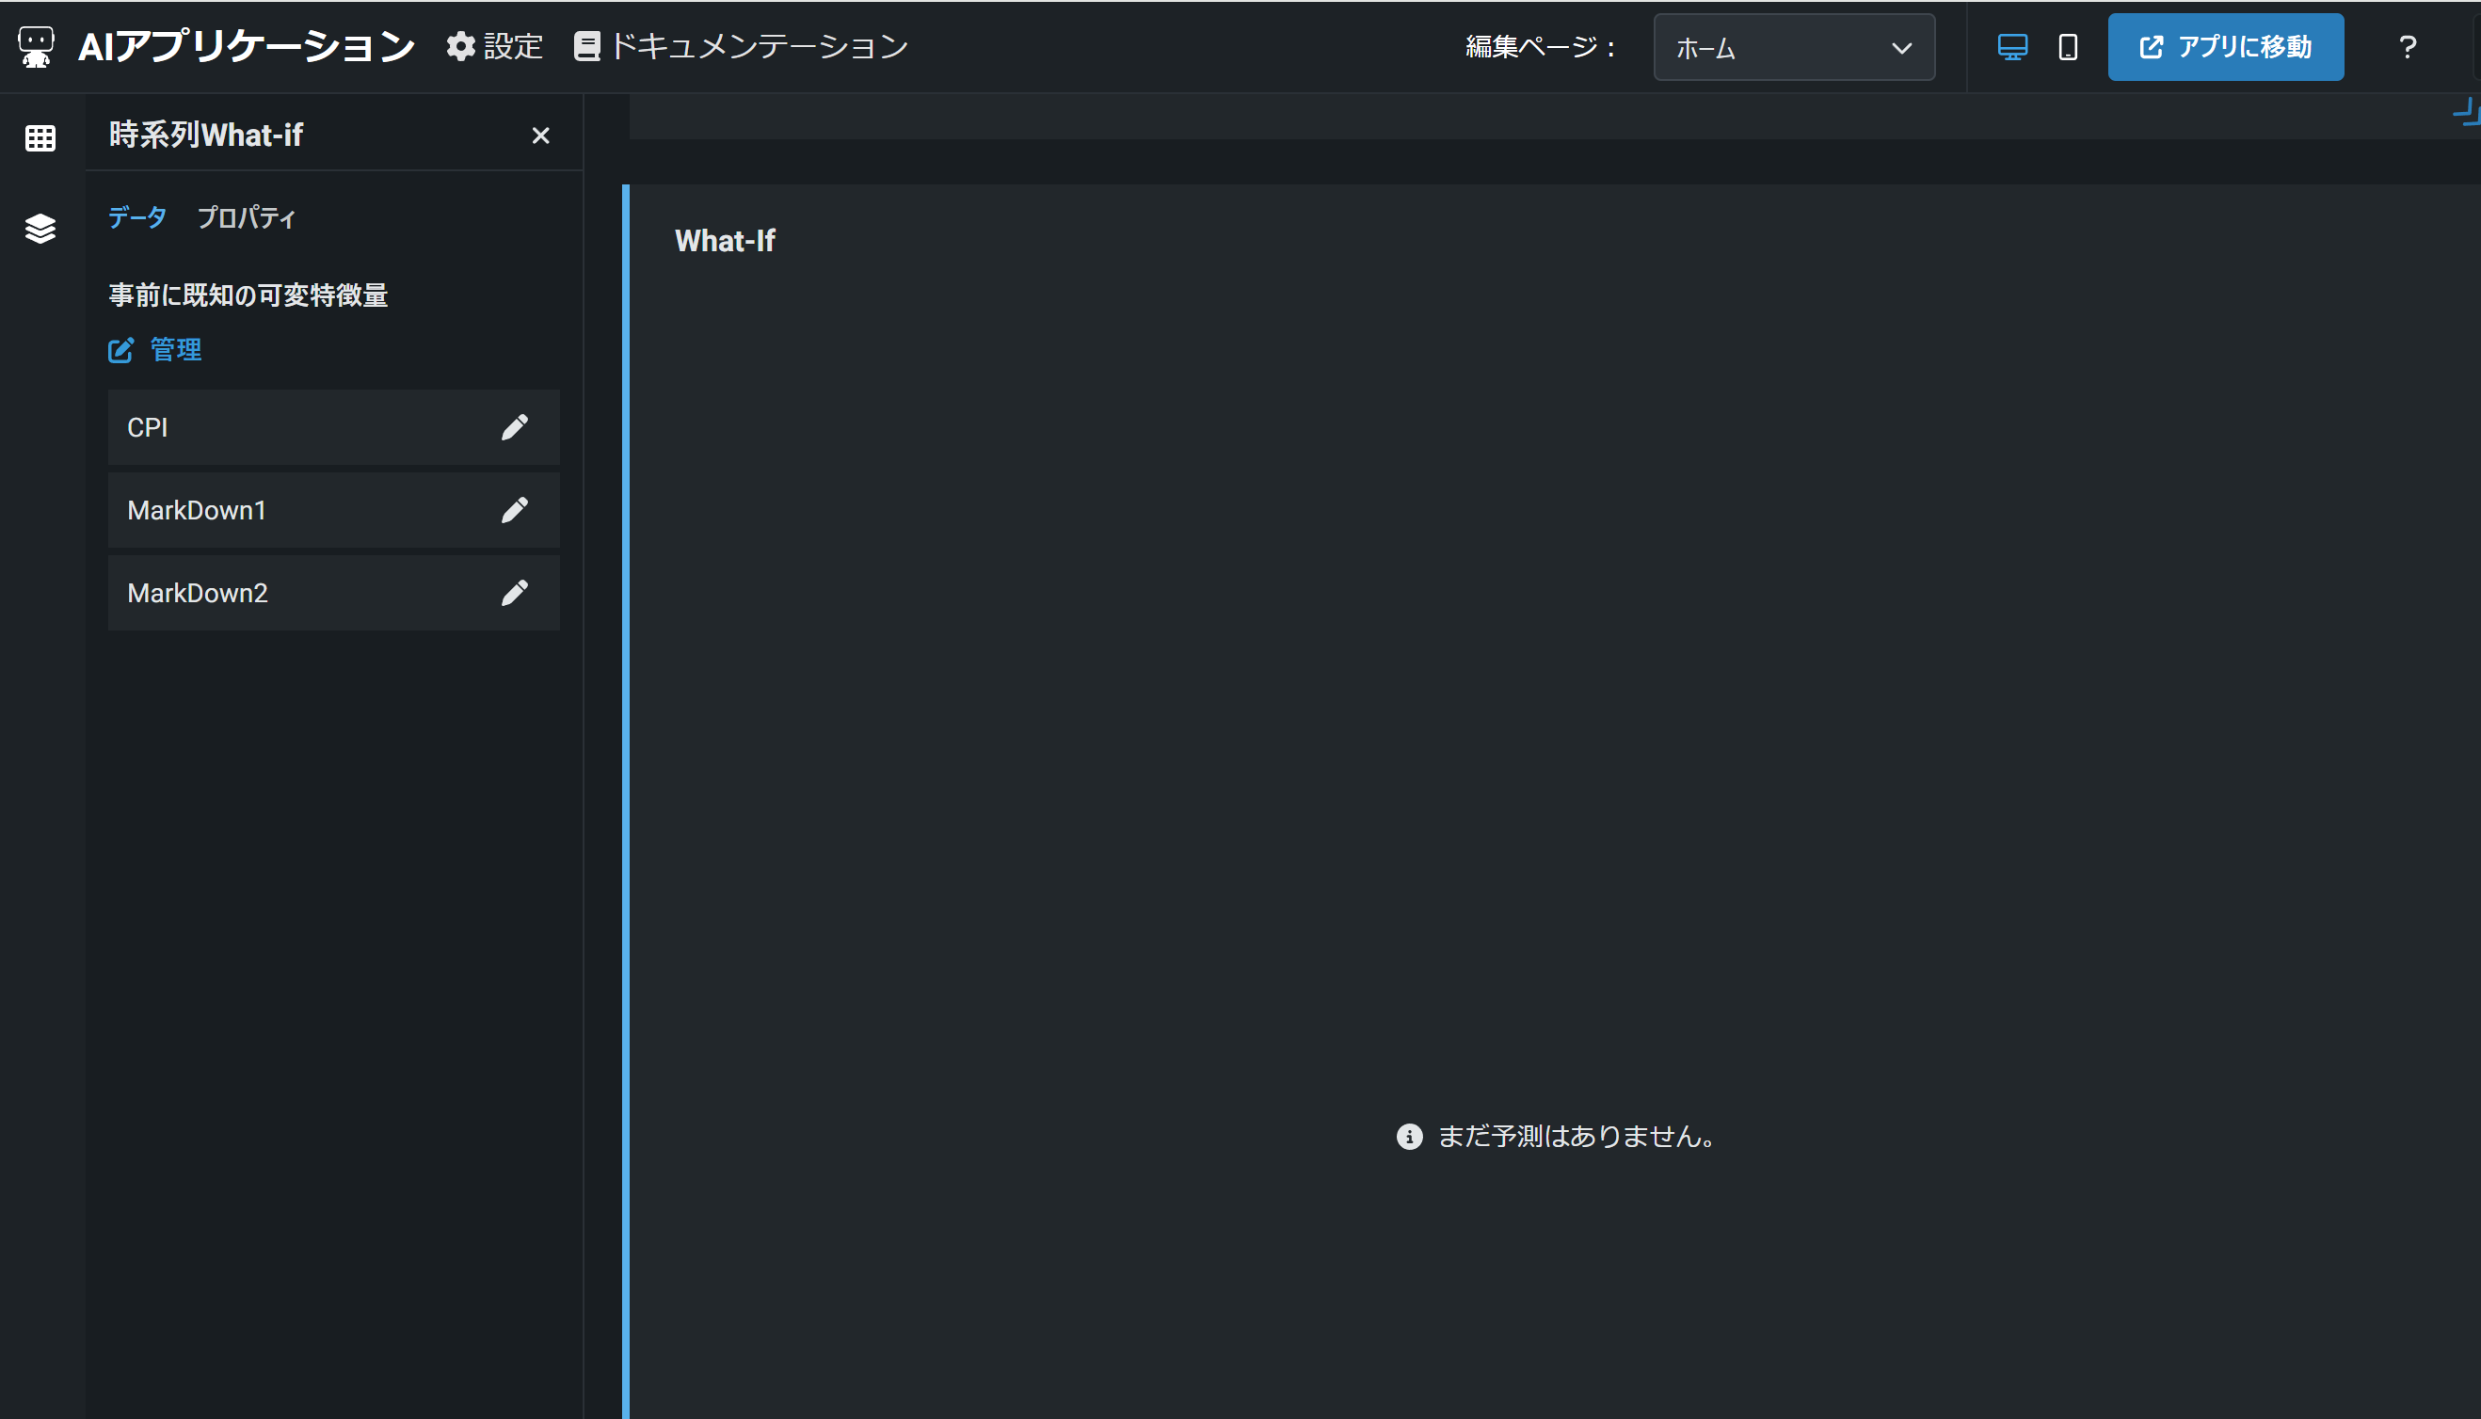2481x1419 pixels.
Task: Switch to mobile preview mode
Action: coord(2068,46)
